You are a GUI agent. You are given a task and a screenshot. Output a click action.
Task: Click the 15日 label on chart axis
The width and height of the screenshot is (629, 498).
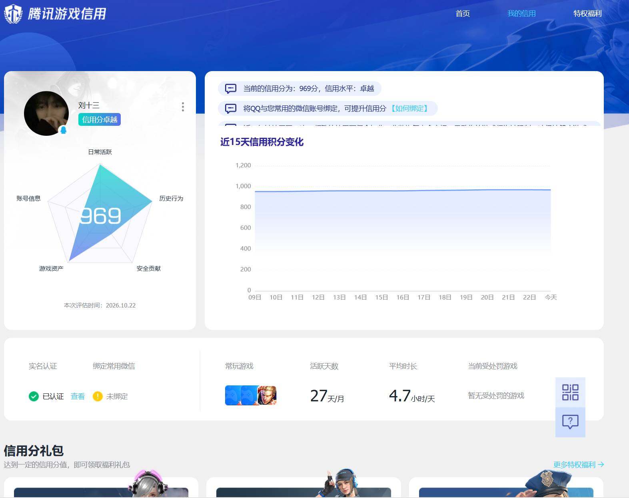tap(381, 297)
